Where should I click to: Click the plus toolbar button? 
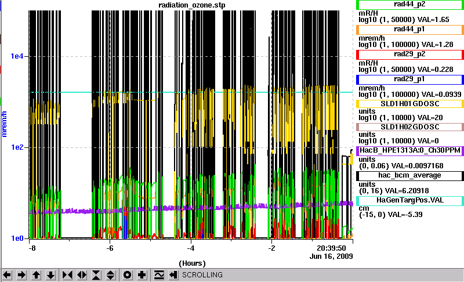[x=142, y=275]
